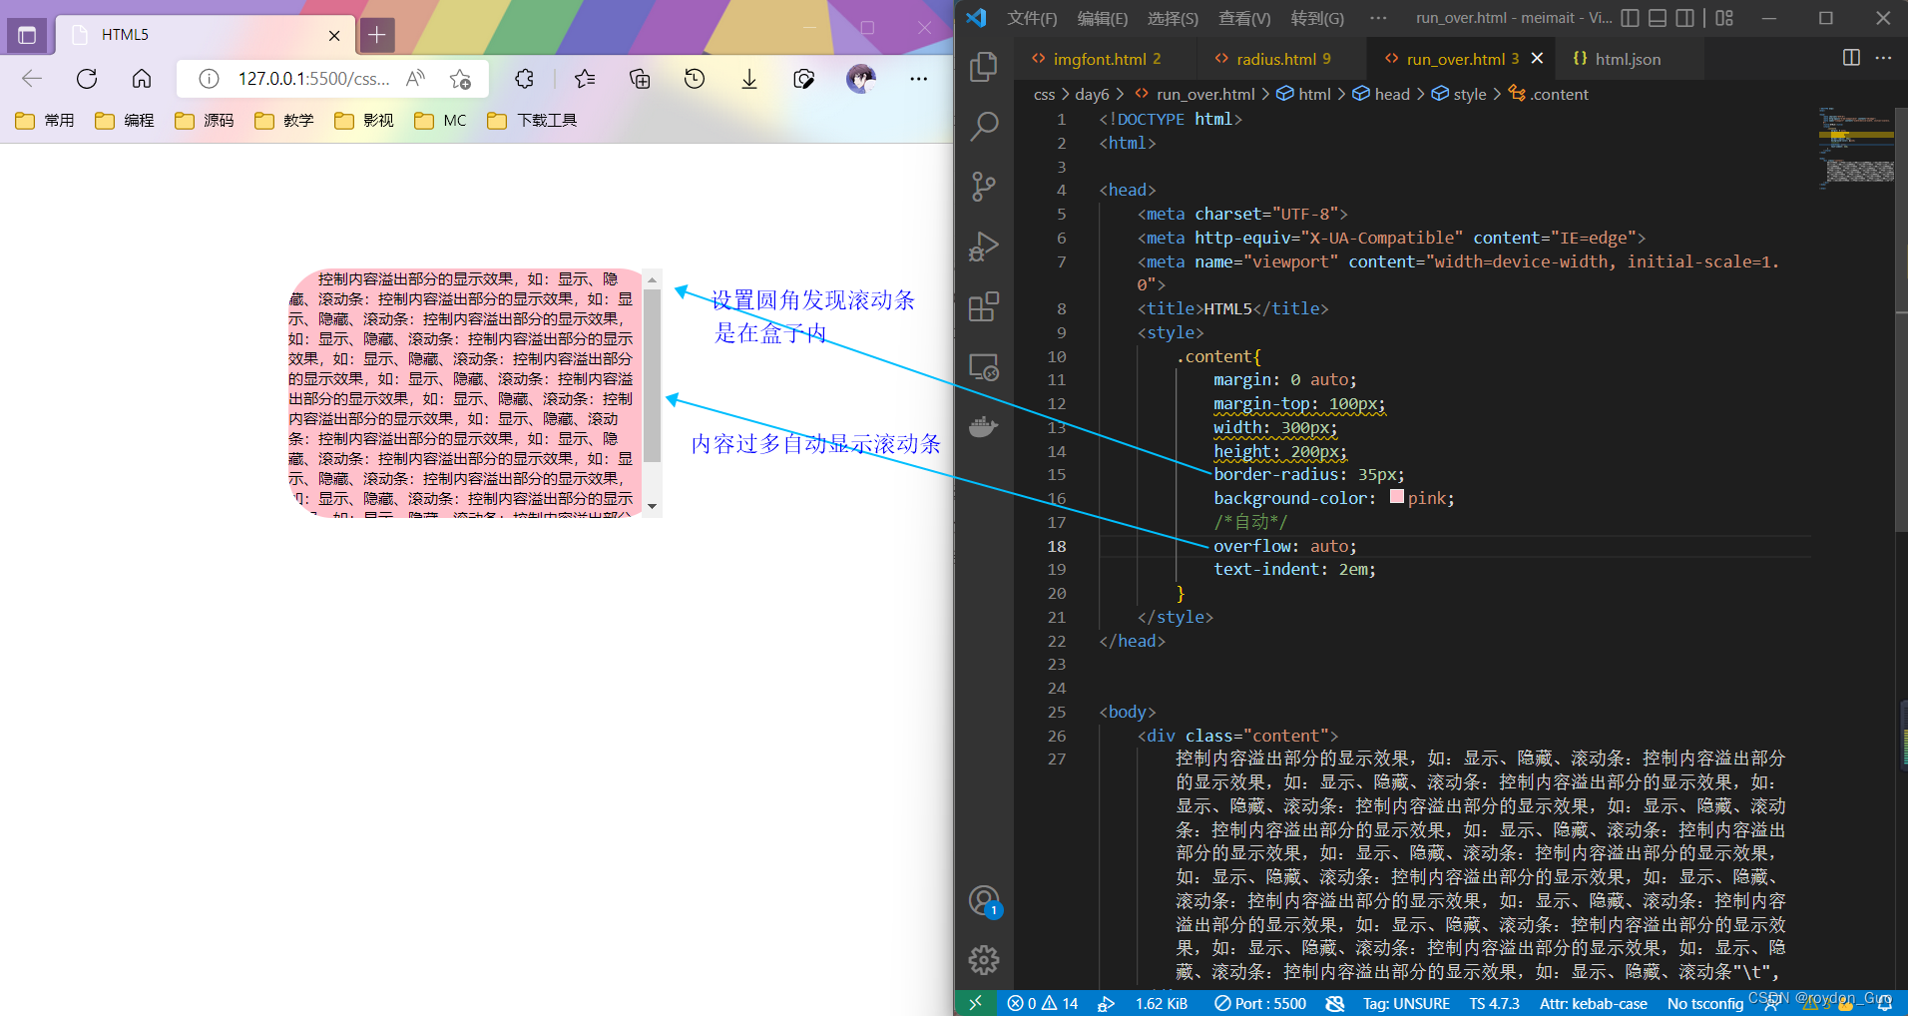
Task: Go to browser home page
Action: 142,79
